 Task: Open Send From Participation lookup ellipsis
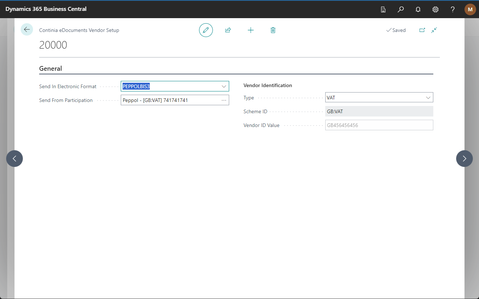pyautogui.click(x=224, y=100)
